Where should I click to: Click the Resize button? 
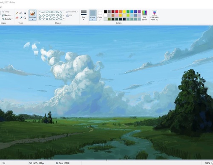click(x=6, y=15)
